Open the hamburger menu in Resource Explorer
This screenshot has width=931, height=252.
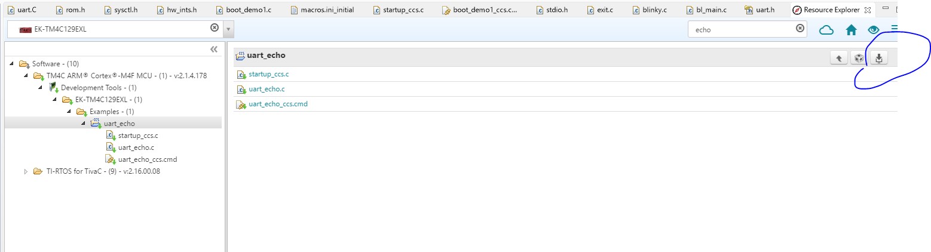(x=895, y=28)
